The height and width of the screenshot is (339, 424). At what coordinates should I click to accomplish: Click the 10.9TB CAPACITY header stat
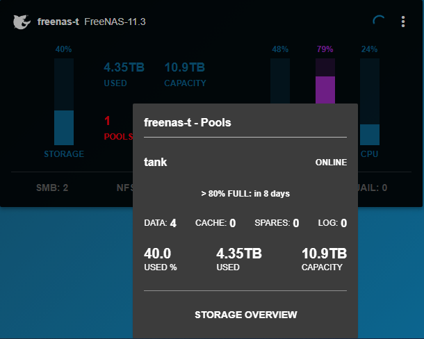pyautogui.click(x=185, y=74)
